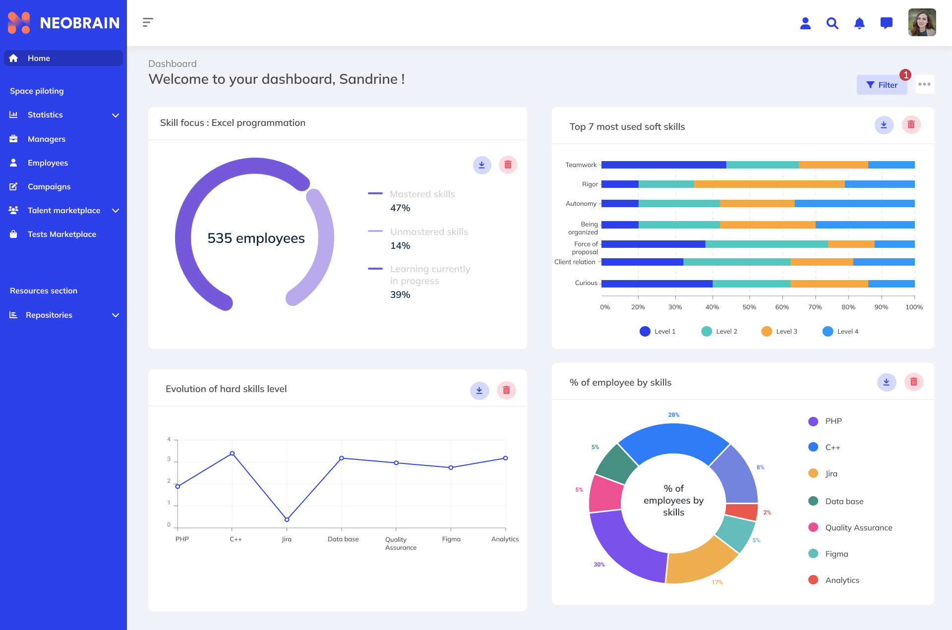
Task: Select Home in the sidebar navigation
Action: tap(39, 58)
